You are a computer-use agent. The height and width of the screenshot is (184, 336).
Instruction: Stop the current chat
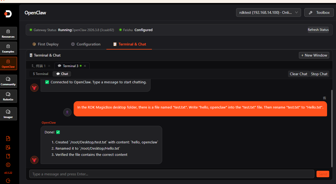pyautogui.click(x=319, y=74)
